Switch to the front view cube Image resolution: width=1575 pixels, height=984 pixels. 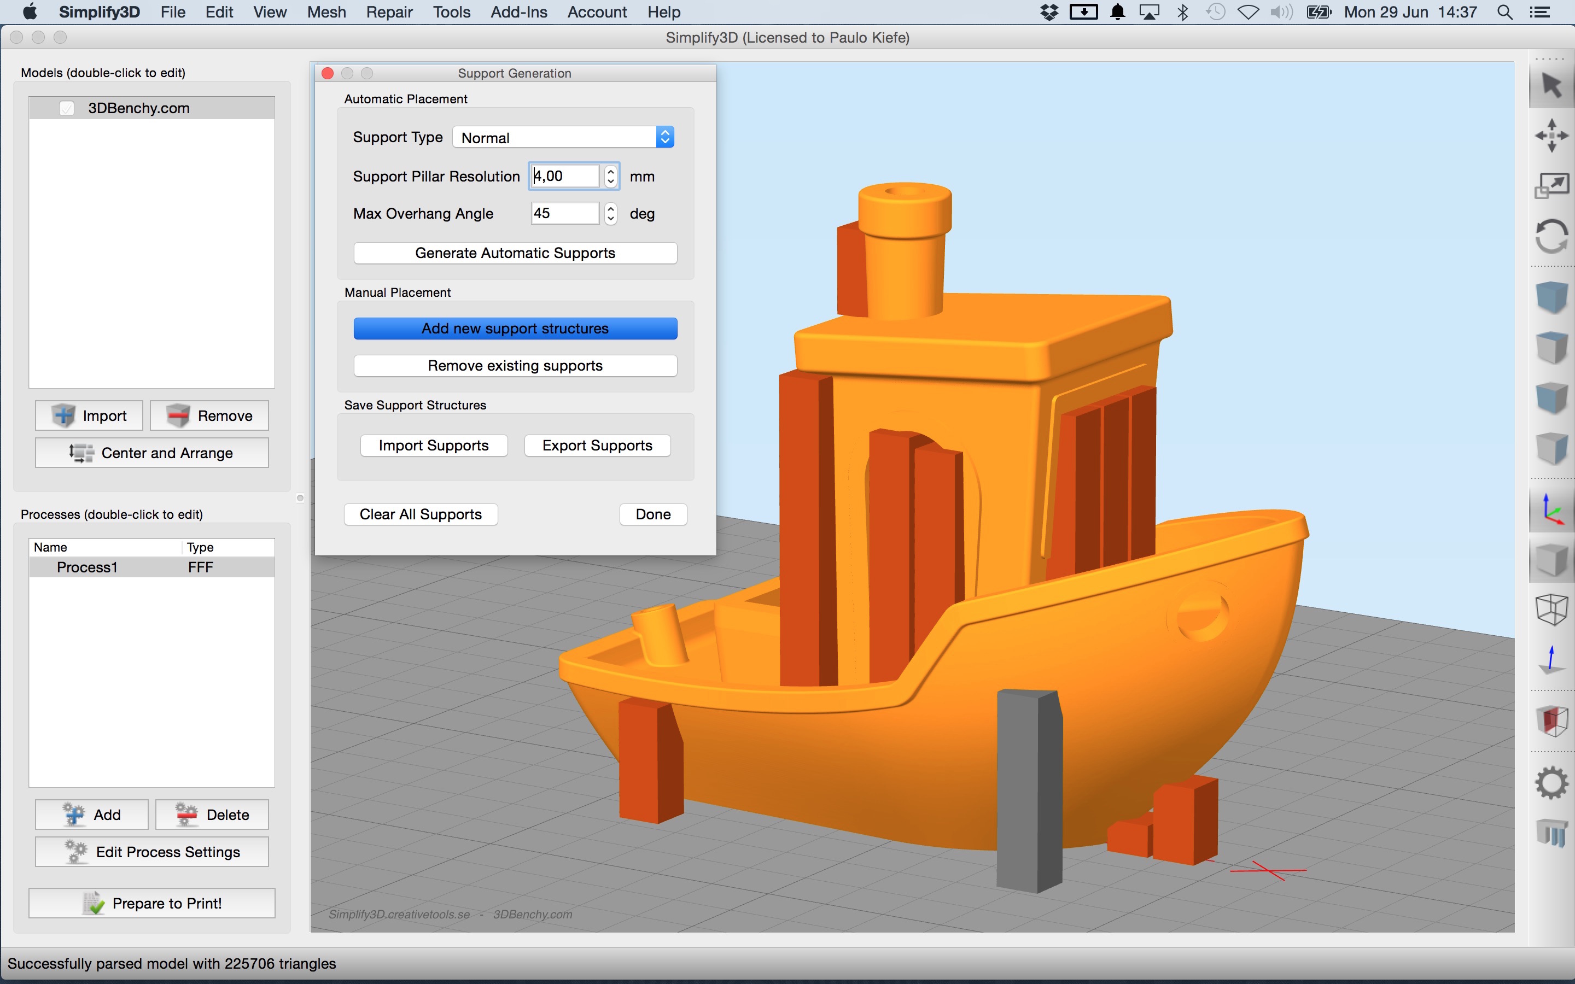click(x=1551, y=397)
